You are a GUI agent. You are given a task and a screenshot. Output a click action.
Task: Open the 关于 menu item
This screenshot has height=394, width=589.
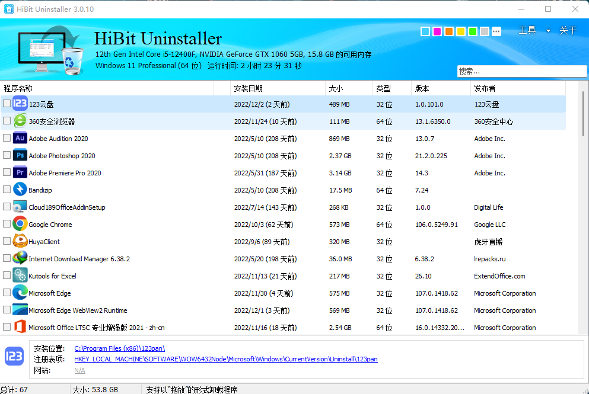[568, 30]
